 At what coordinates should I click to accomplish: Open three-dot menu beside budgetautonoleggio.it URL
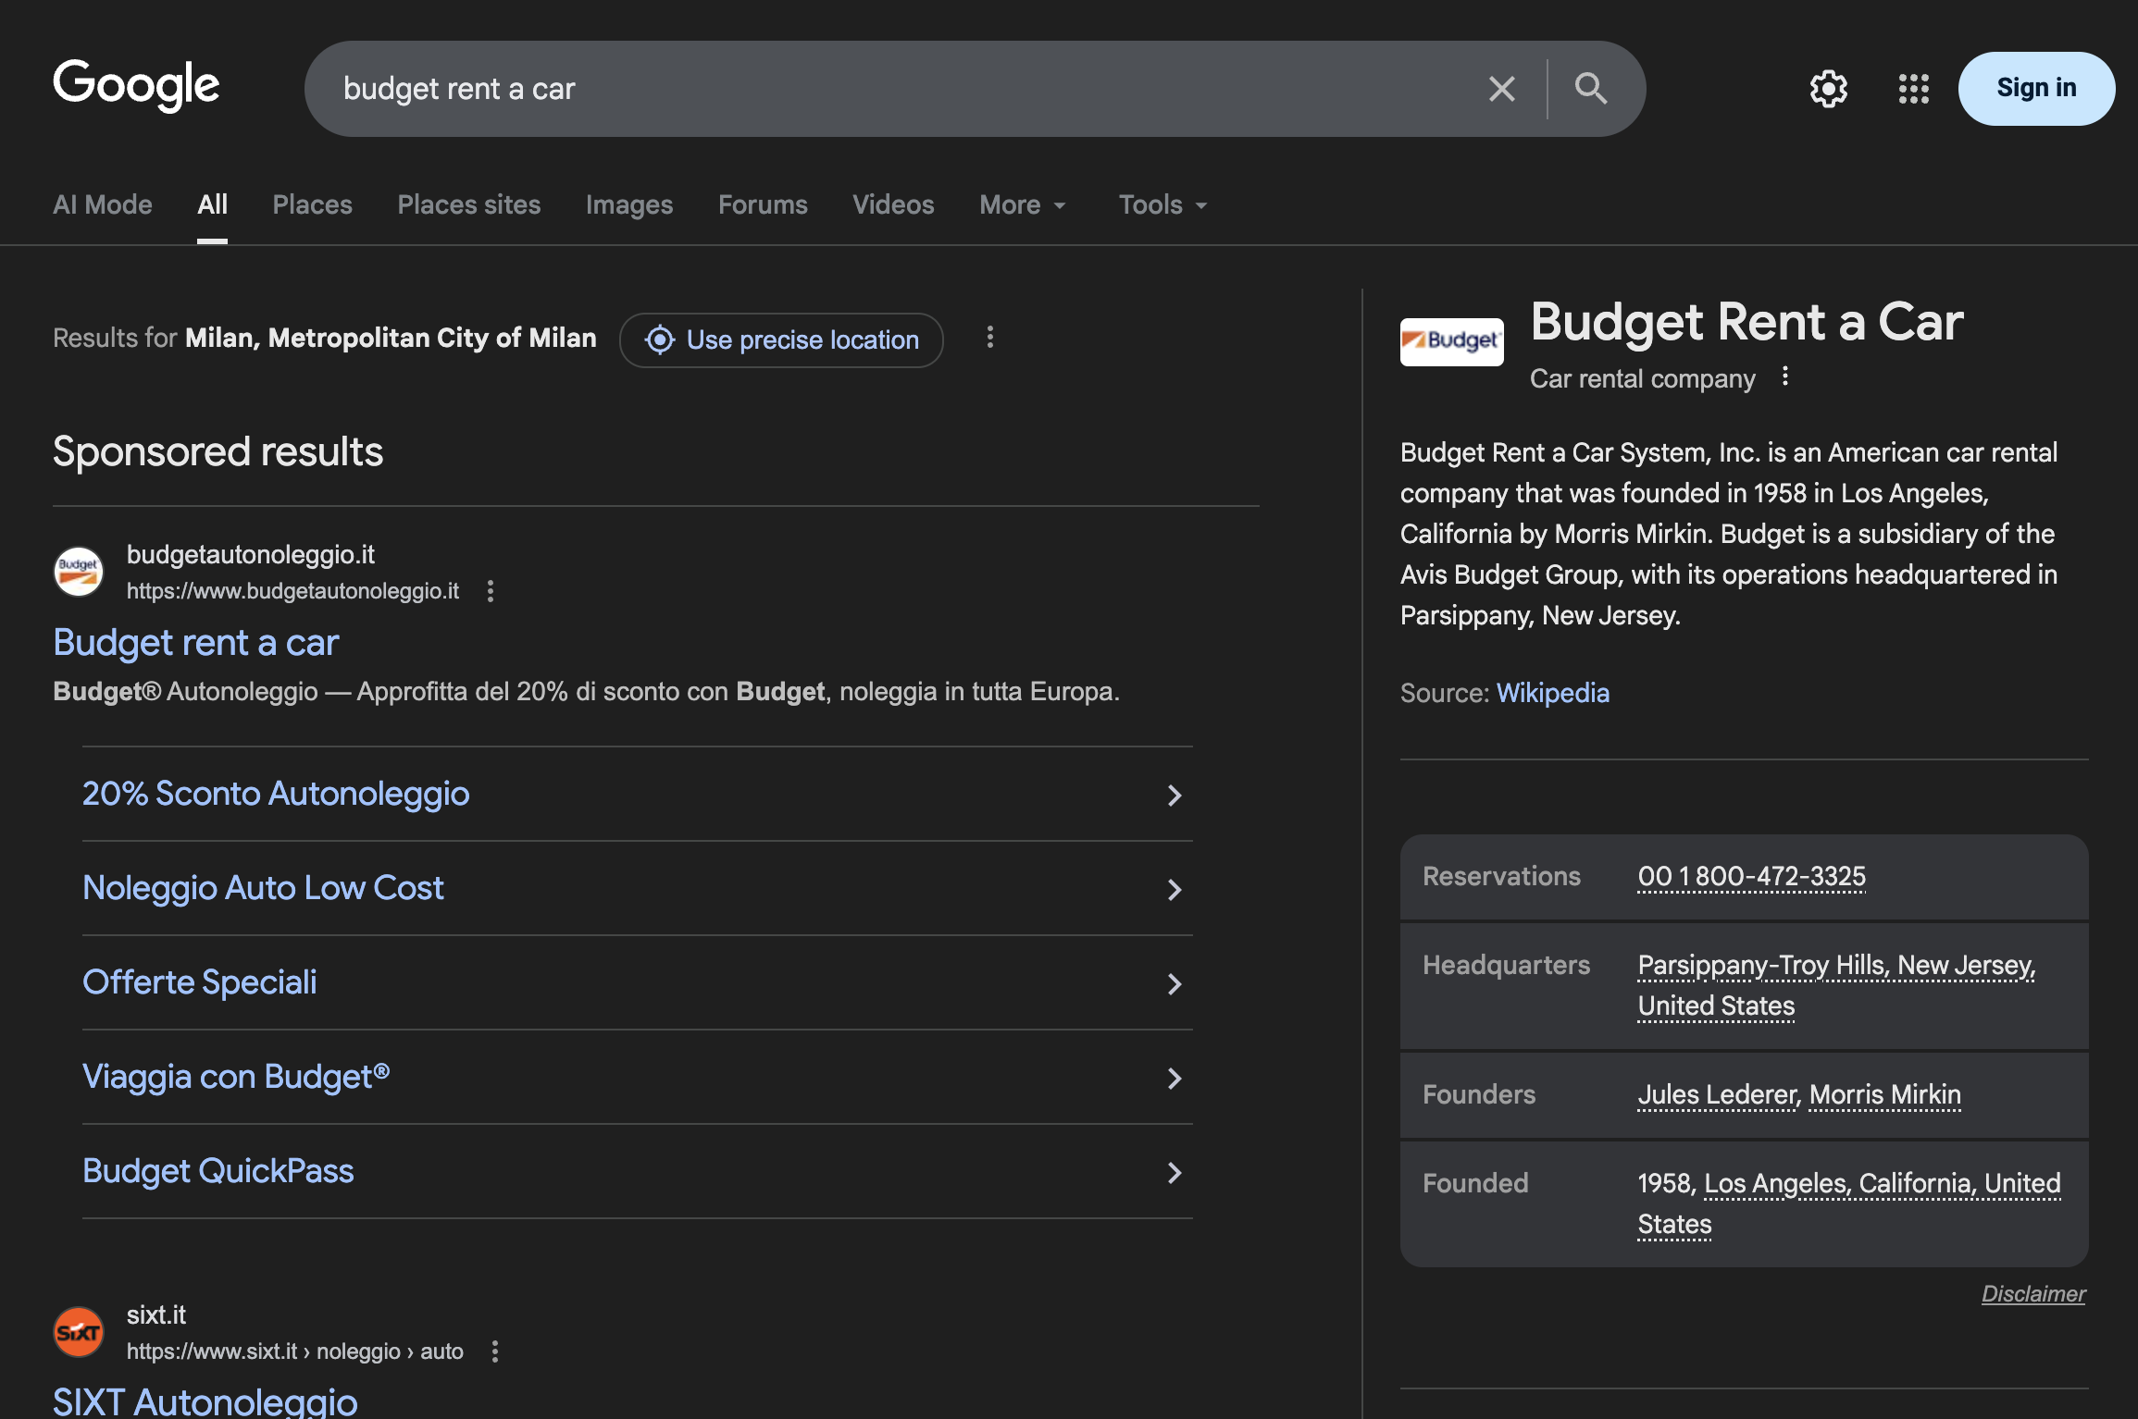coord(491,591)
